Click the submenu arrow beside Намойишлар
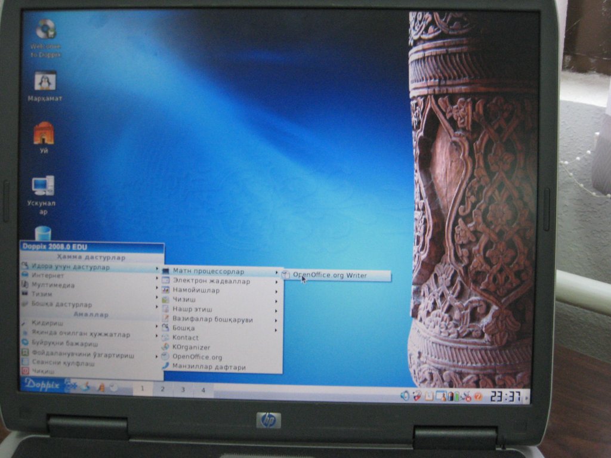611x458 pixels. click(x=276, y=291)
